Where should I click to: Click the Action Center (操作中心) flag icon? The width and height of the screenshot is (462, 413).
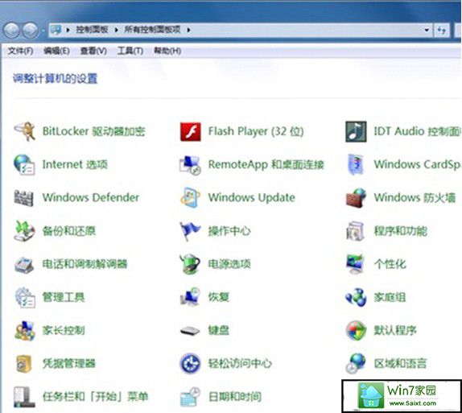(x=190, y=231)
